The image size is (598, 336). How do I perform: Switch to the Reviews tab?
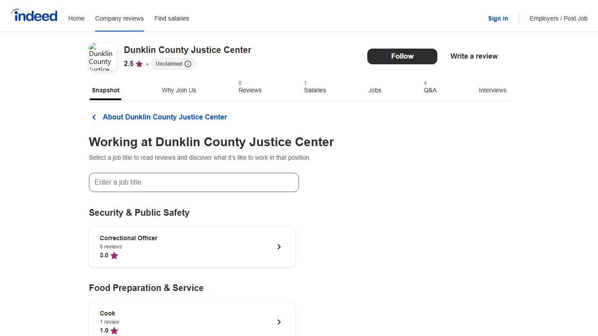(250, 90)
